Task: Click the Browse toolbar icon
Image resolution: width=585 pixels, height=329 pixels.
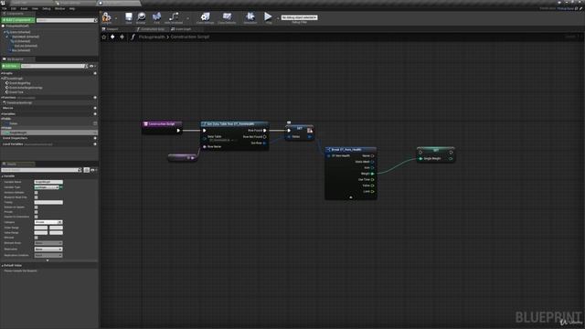Action: (141, 17)
